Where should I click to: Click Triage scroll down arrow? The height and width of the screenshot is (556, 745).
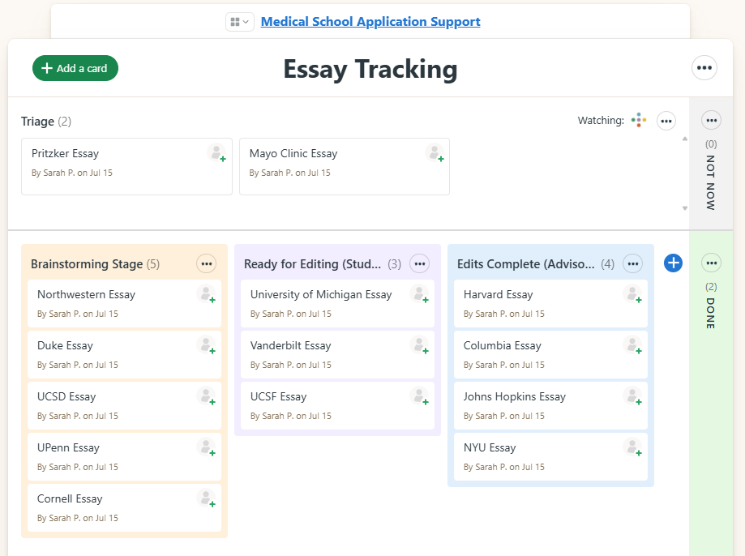[685, 208]
